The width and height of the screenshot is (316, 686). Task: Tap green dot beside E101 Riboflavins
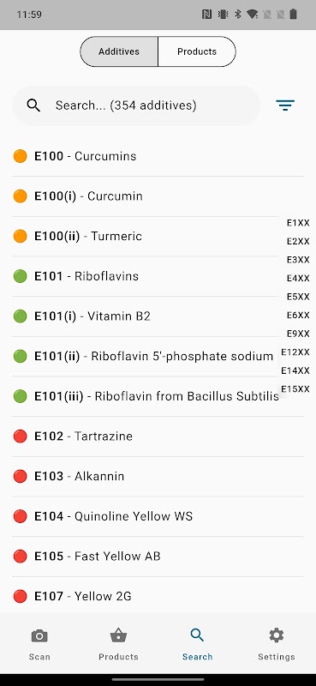(20, 276)
